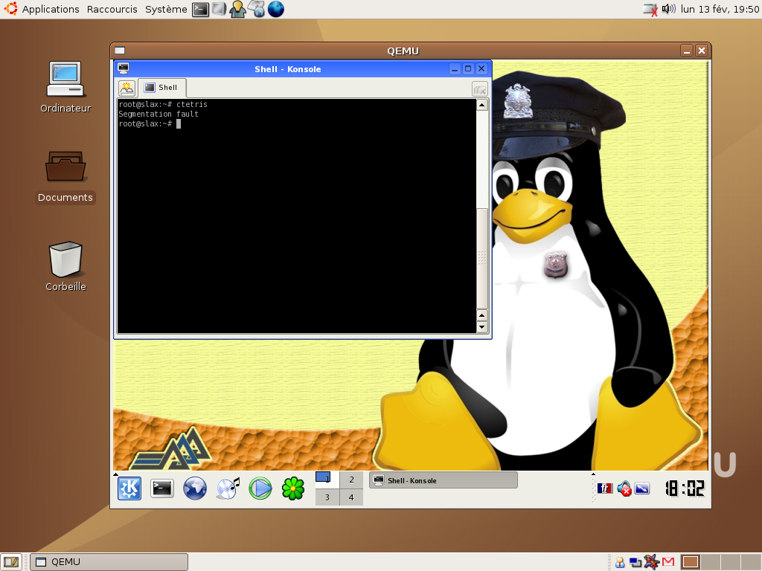The width and height of the screenshot is (762, 571).
Task: Open the globe web browser in KDE panel
Action: point(195,488)
